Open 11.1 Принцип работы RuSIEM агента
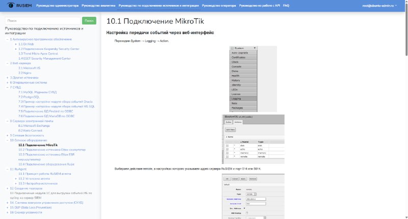The image size is (408, 219). 44,174
